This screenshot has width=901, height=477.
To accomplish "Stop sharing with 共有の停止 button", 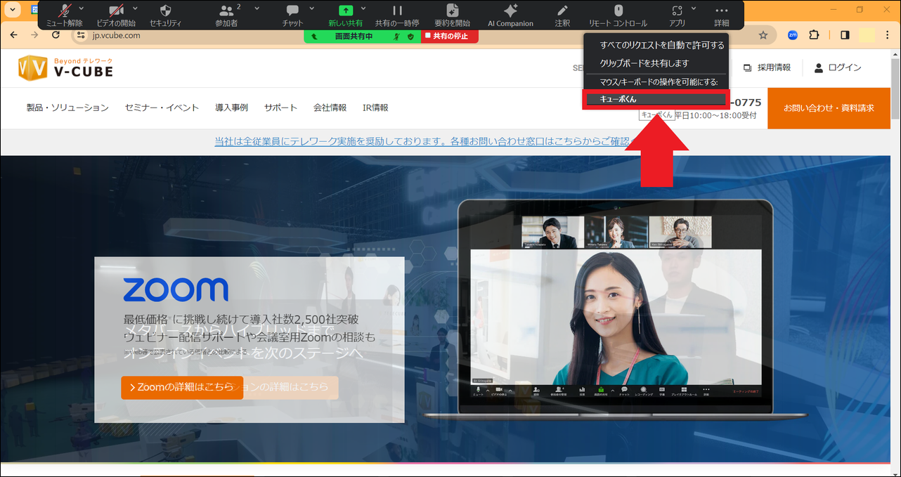I will [x=450, y=36].
